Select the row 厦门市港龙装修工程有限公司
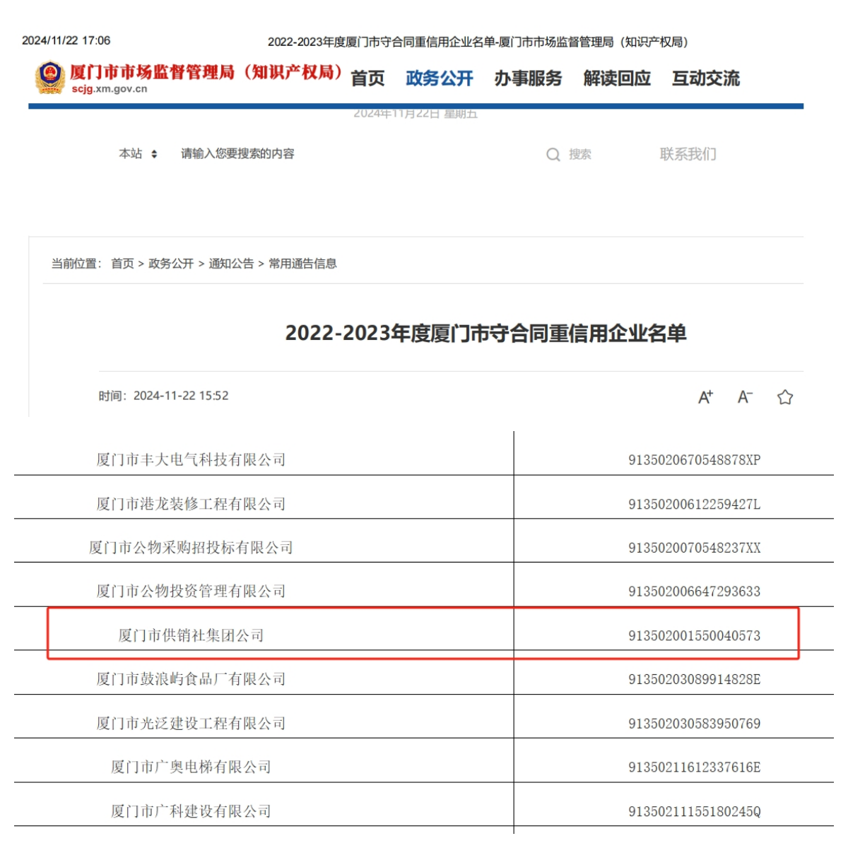 point(192,504)
